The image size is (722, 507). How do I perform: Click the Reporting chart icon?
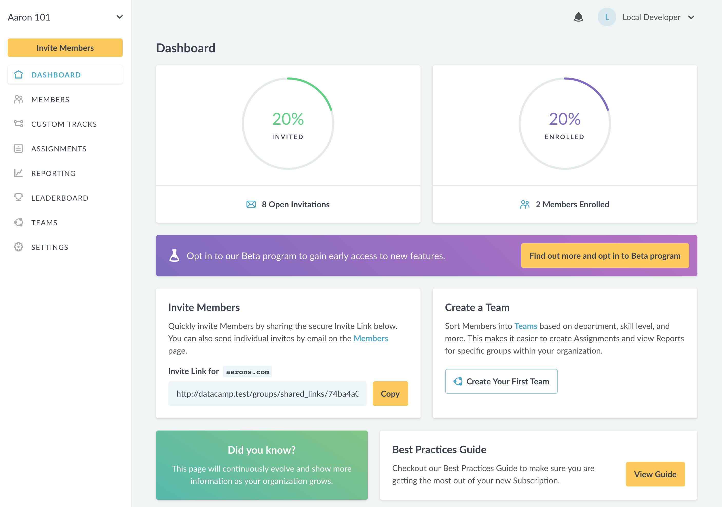pyautogui.click(x=18, y=173)
